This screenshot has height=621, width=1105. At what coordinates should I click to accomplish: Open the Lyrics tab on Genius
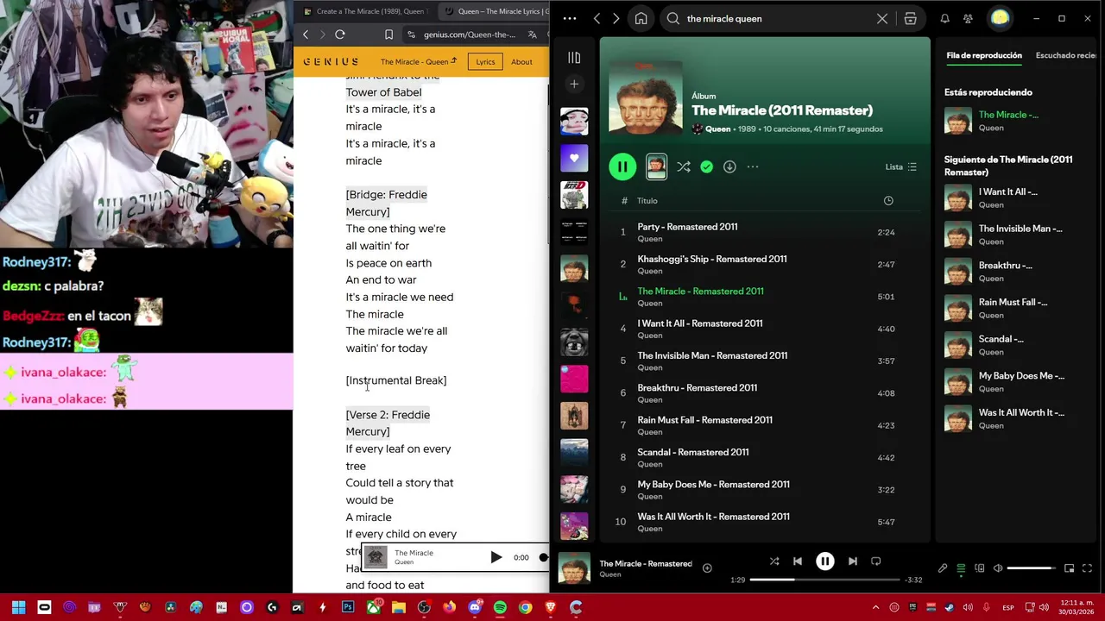click(485, 61)
